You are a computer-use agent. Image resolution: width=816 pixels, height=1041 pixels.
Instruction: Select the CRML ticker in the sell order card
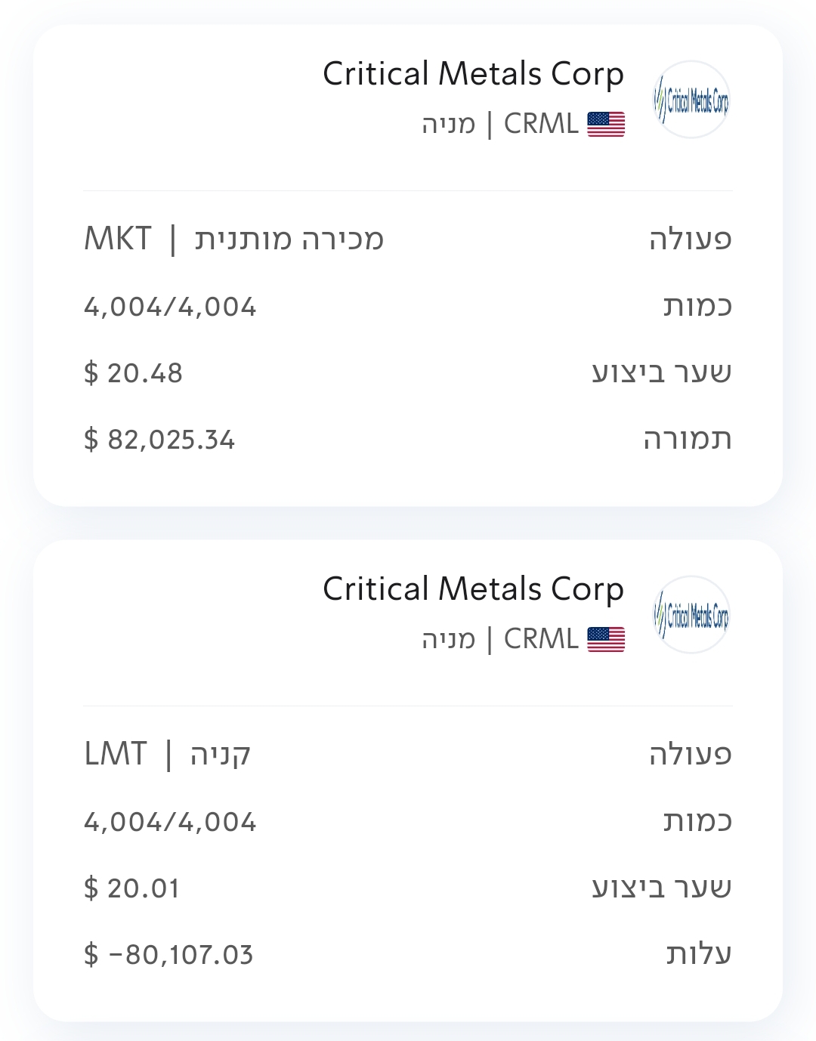pyautogui.click(x=541, y=124)
